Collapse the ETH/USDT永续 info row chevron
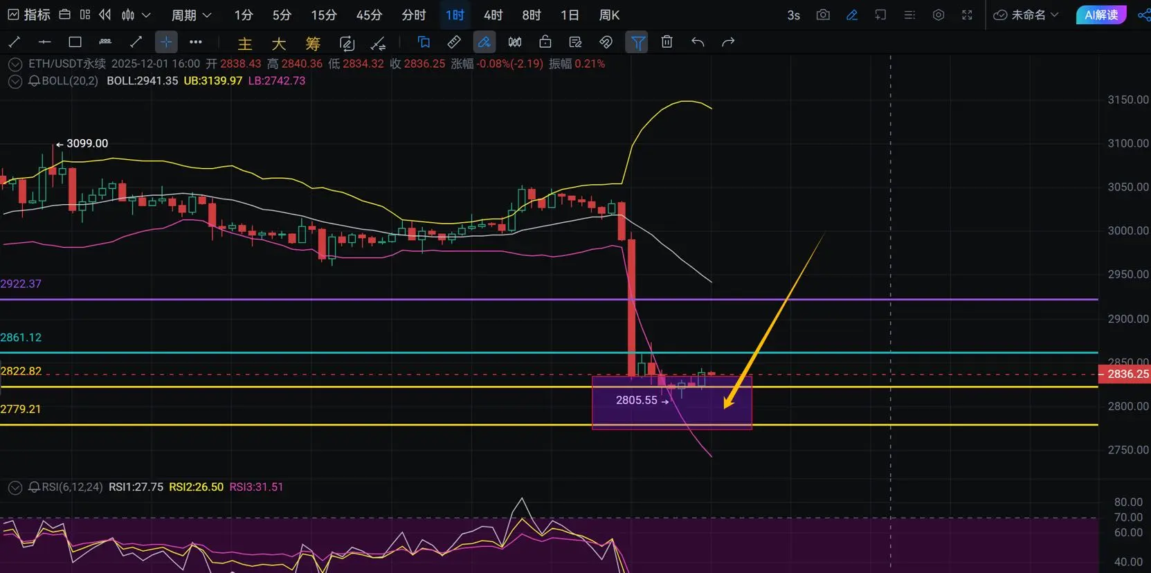Screen dimensions: 1151x573 (x=15, y=64)
